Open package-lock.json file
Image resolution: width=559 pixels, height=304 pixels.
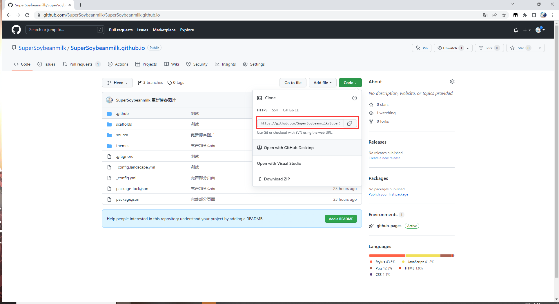132,189
